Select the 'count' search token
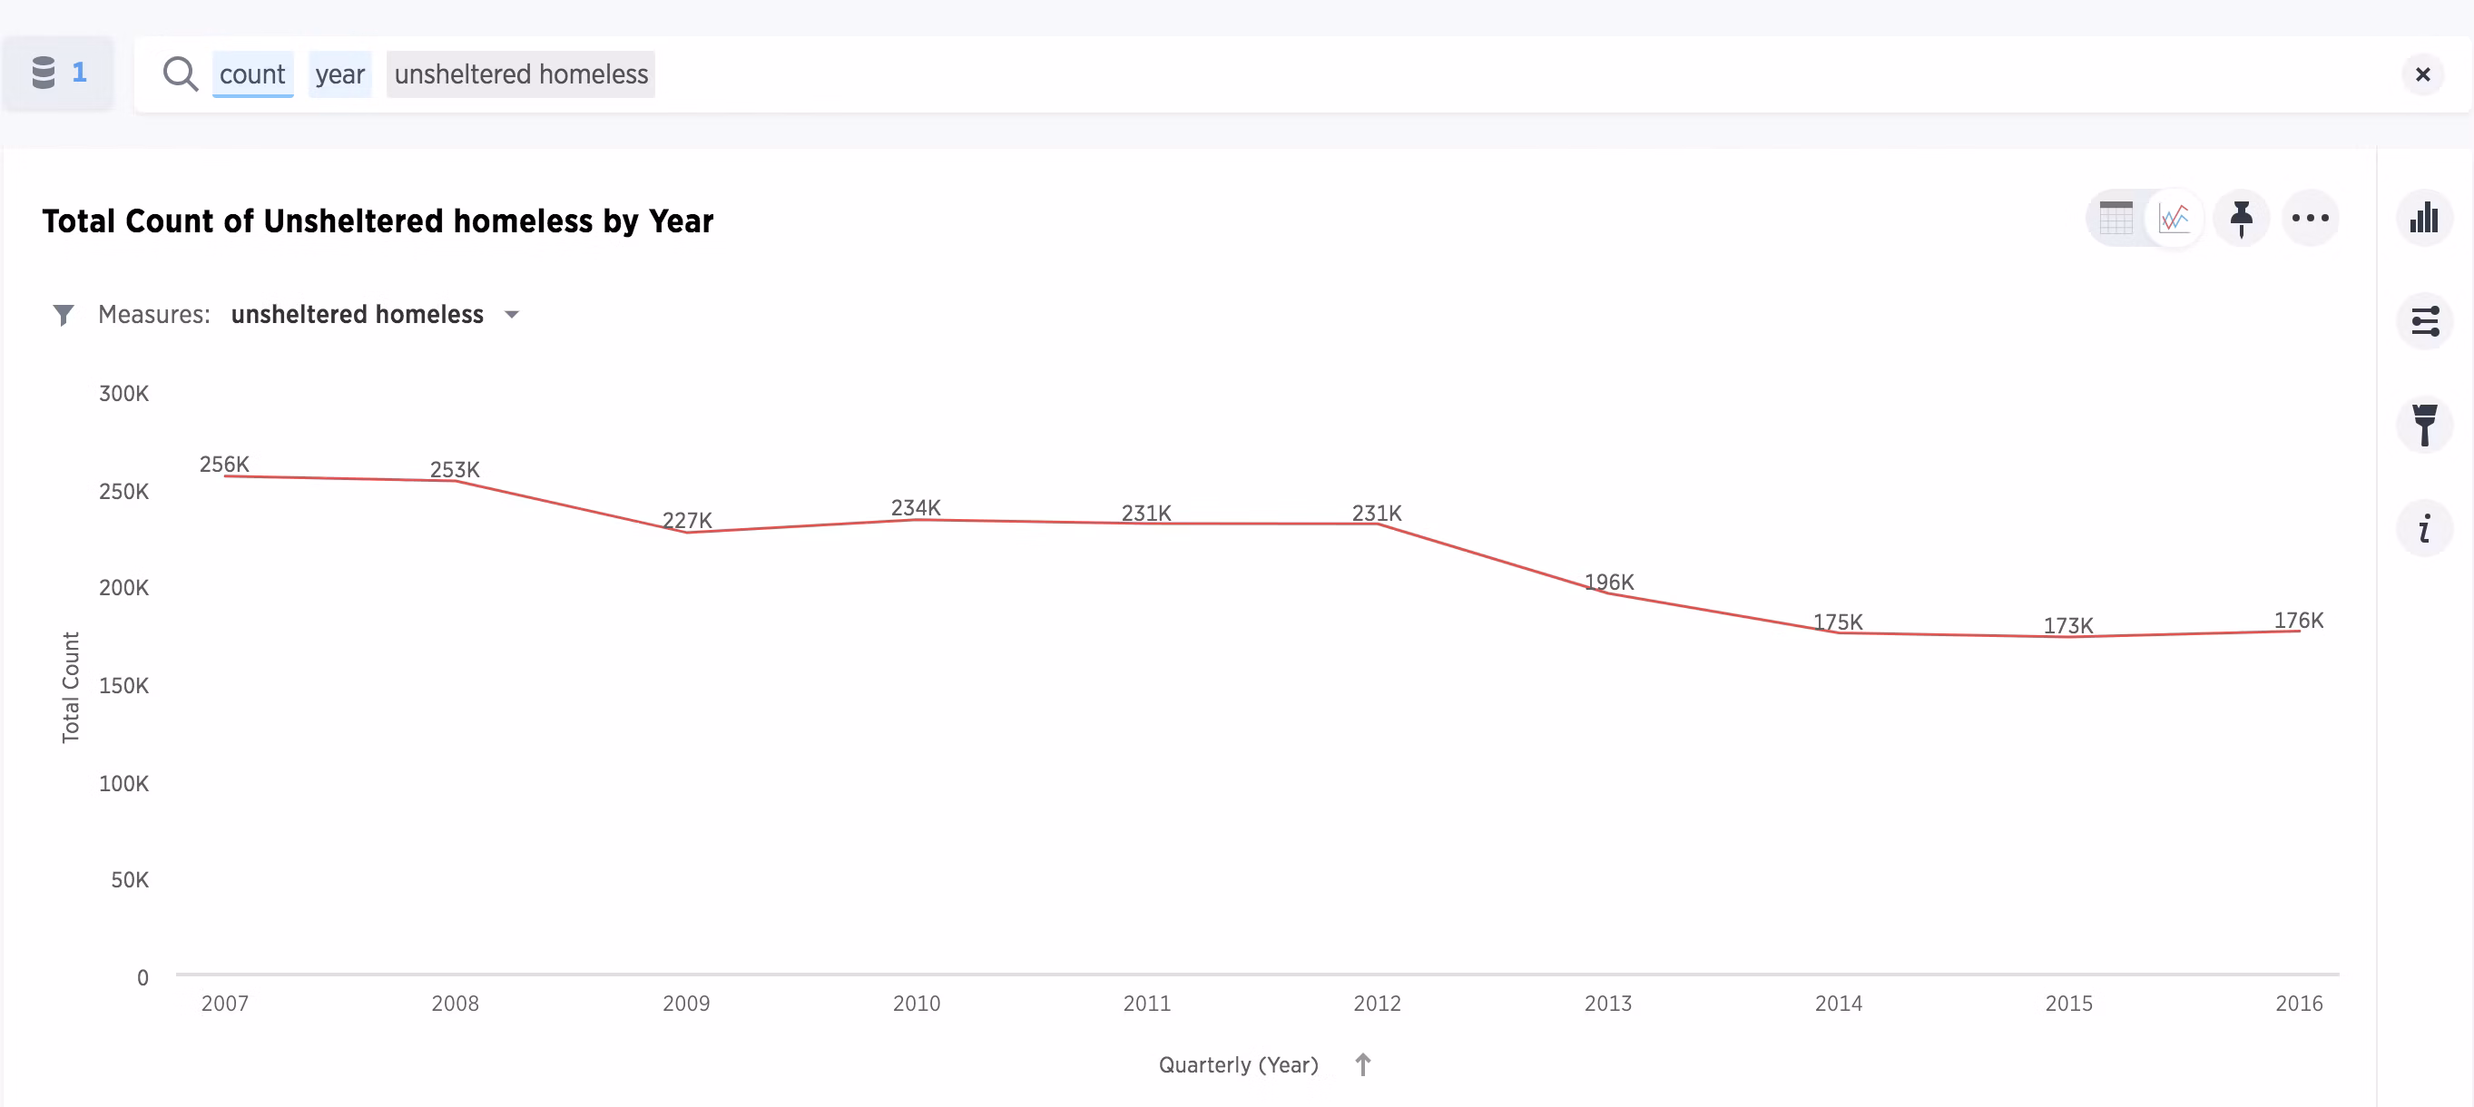Viewport: 2474px width, 1107px height. (x=251, y=73)
